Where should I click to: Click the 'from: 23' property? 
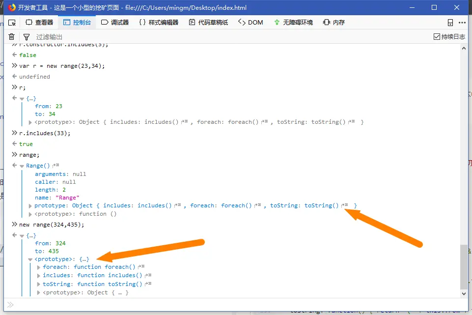point(49,106)
